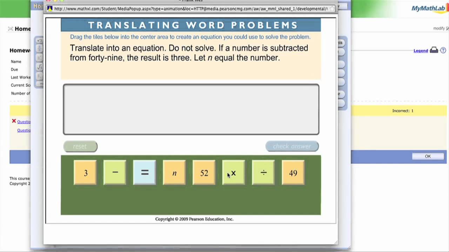Open the Legend link in MyMathLab page
Viewport: 449px width, 252px height.
[421, 51]
